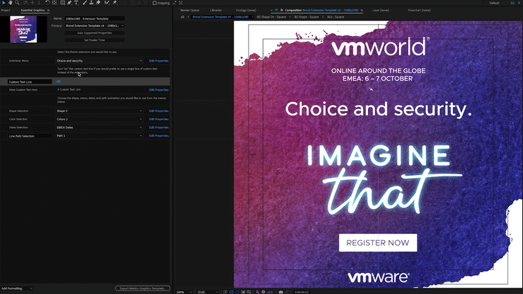The width and height of the screenshot is (523, 294).
Task: Open the Essential Graphics panel menu icon
Action: (48, 11)
